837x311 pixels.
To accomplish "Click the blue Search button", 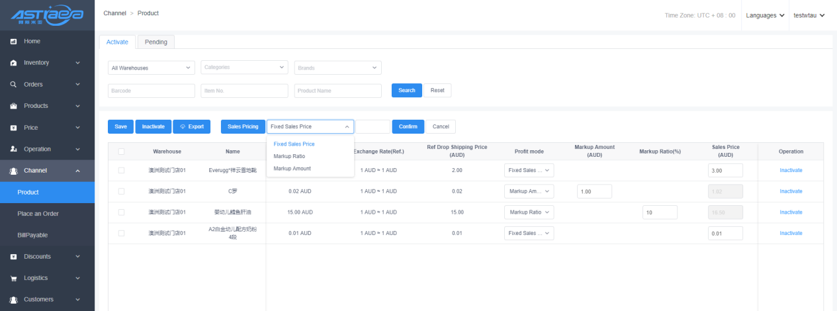I will (406, 91).
